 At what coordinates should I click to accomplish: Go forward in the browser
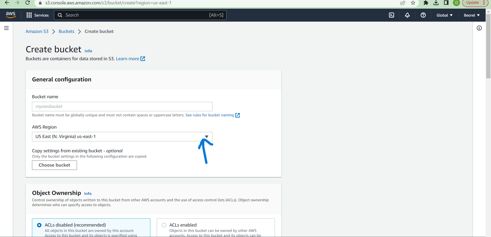pyautogui.click(x=17, y=3)
